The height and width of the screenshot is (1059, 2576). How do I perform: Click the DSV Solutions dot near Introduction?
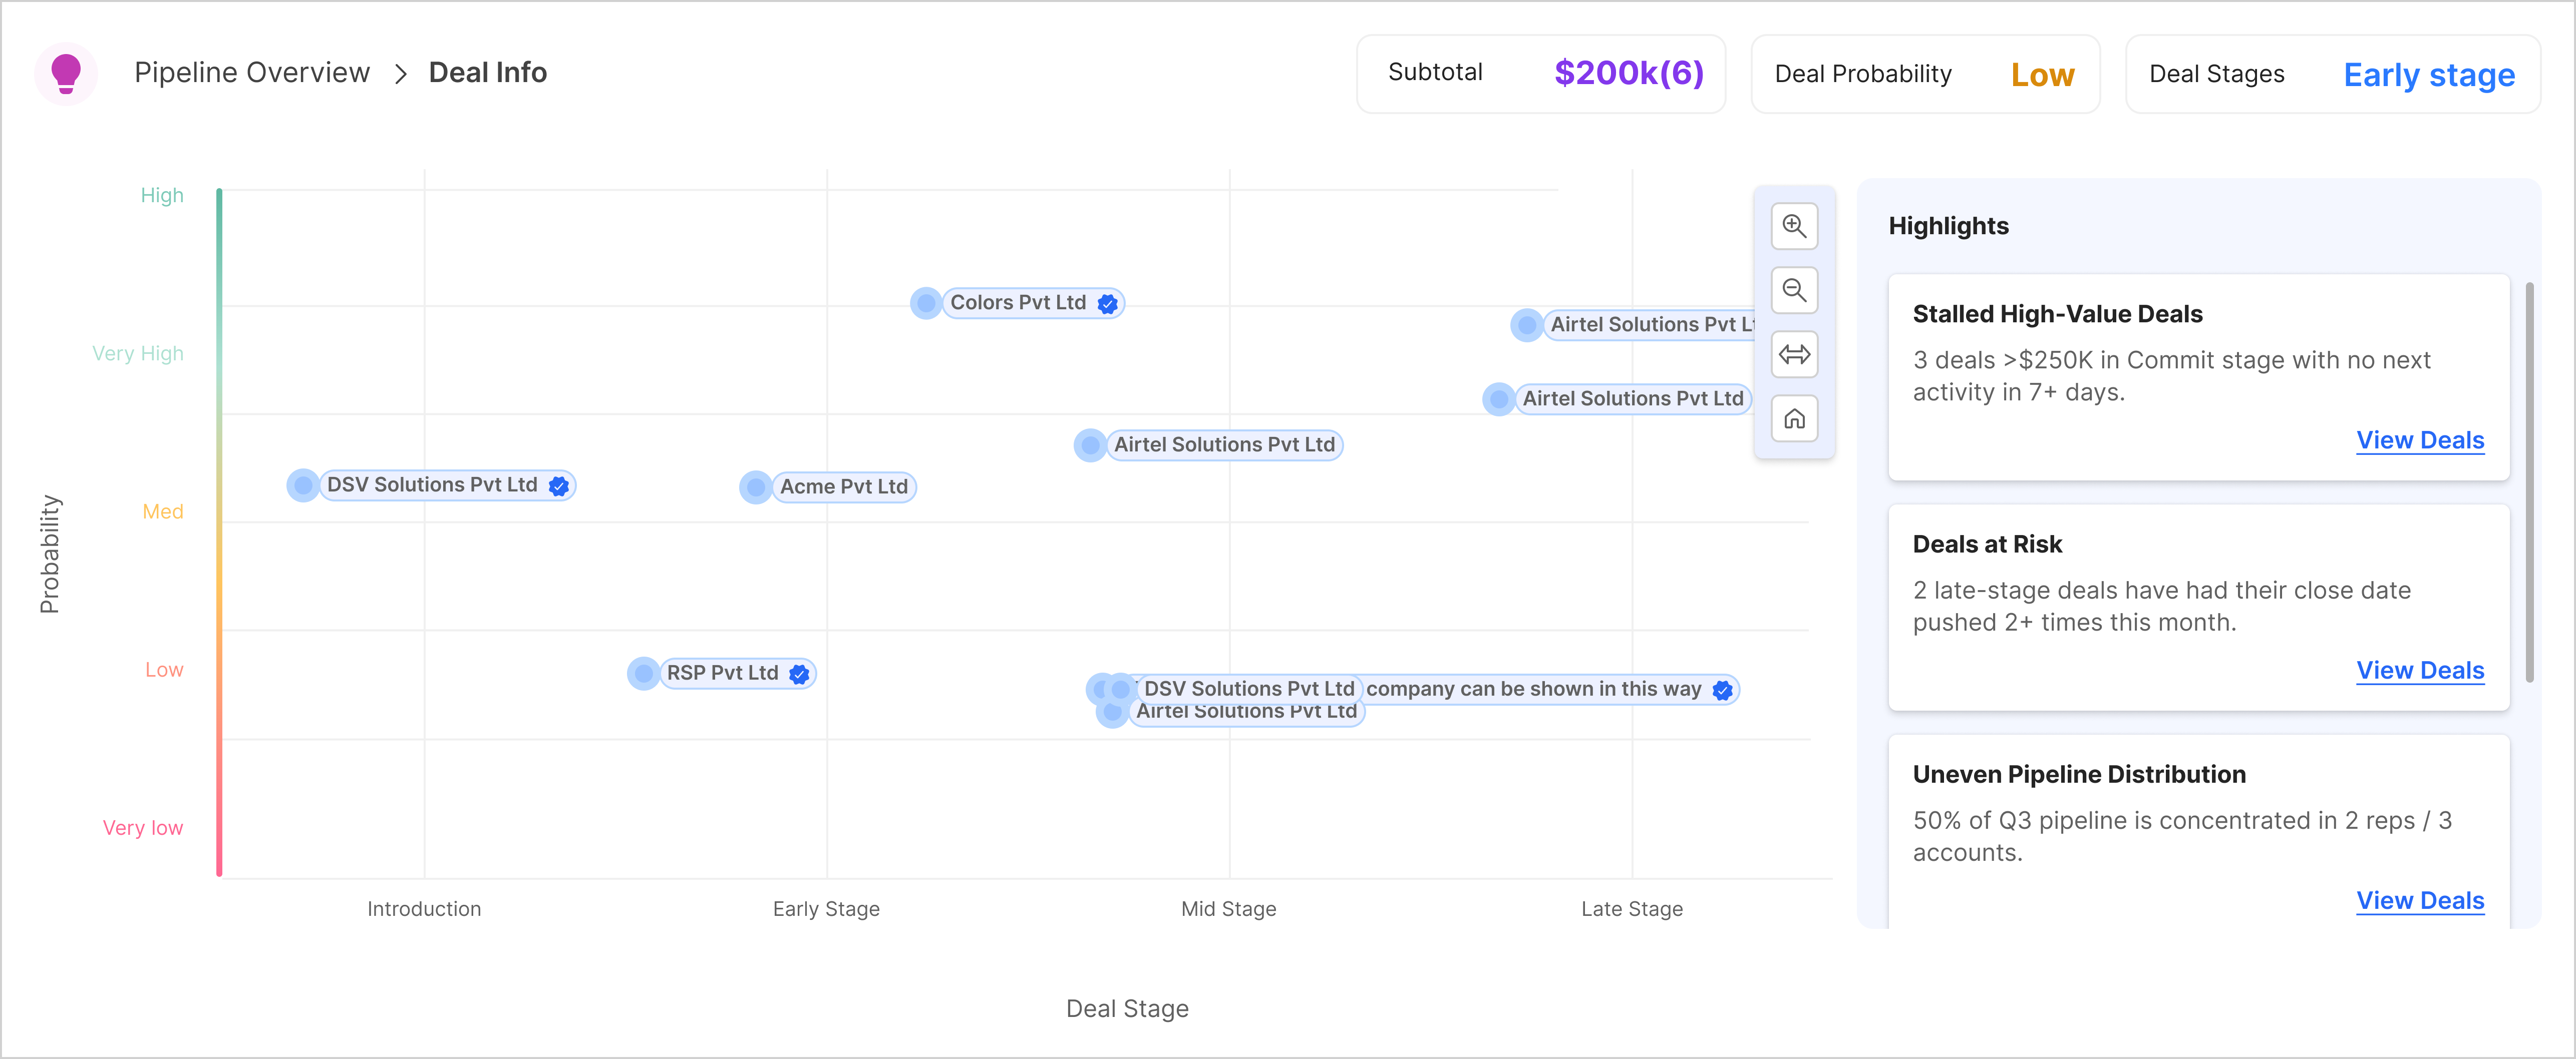[302, 485]
